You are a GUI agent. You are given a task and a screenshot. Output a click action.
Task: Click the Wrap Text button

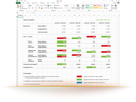click(x=57, y=6)
